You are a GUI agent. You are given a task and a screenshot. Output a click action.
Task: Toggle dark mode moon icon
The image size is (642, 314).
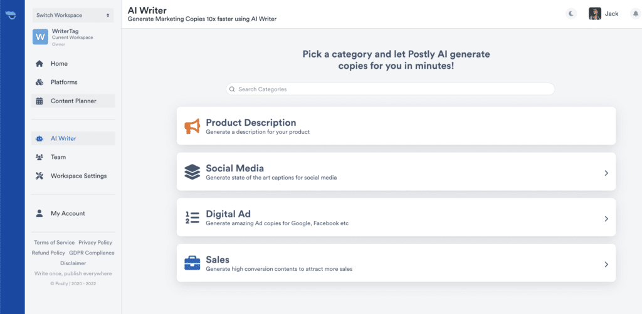tap(571, 14)
